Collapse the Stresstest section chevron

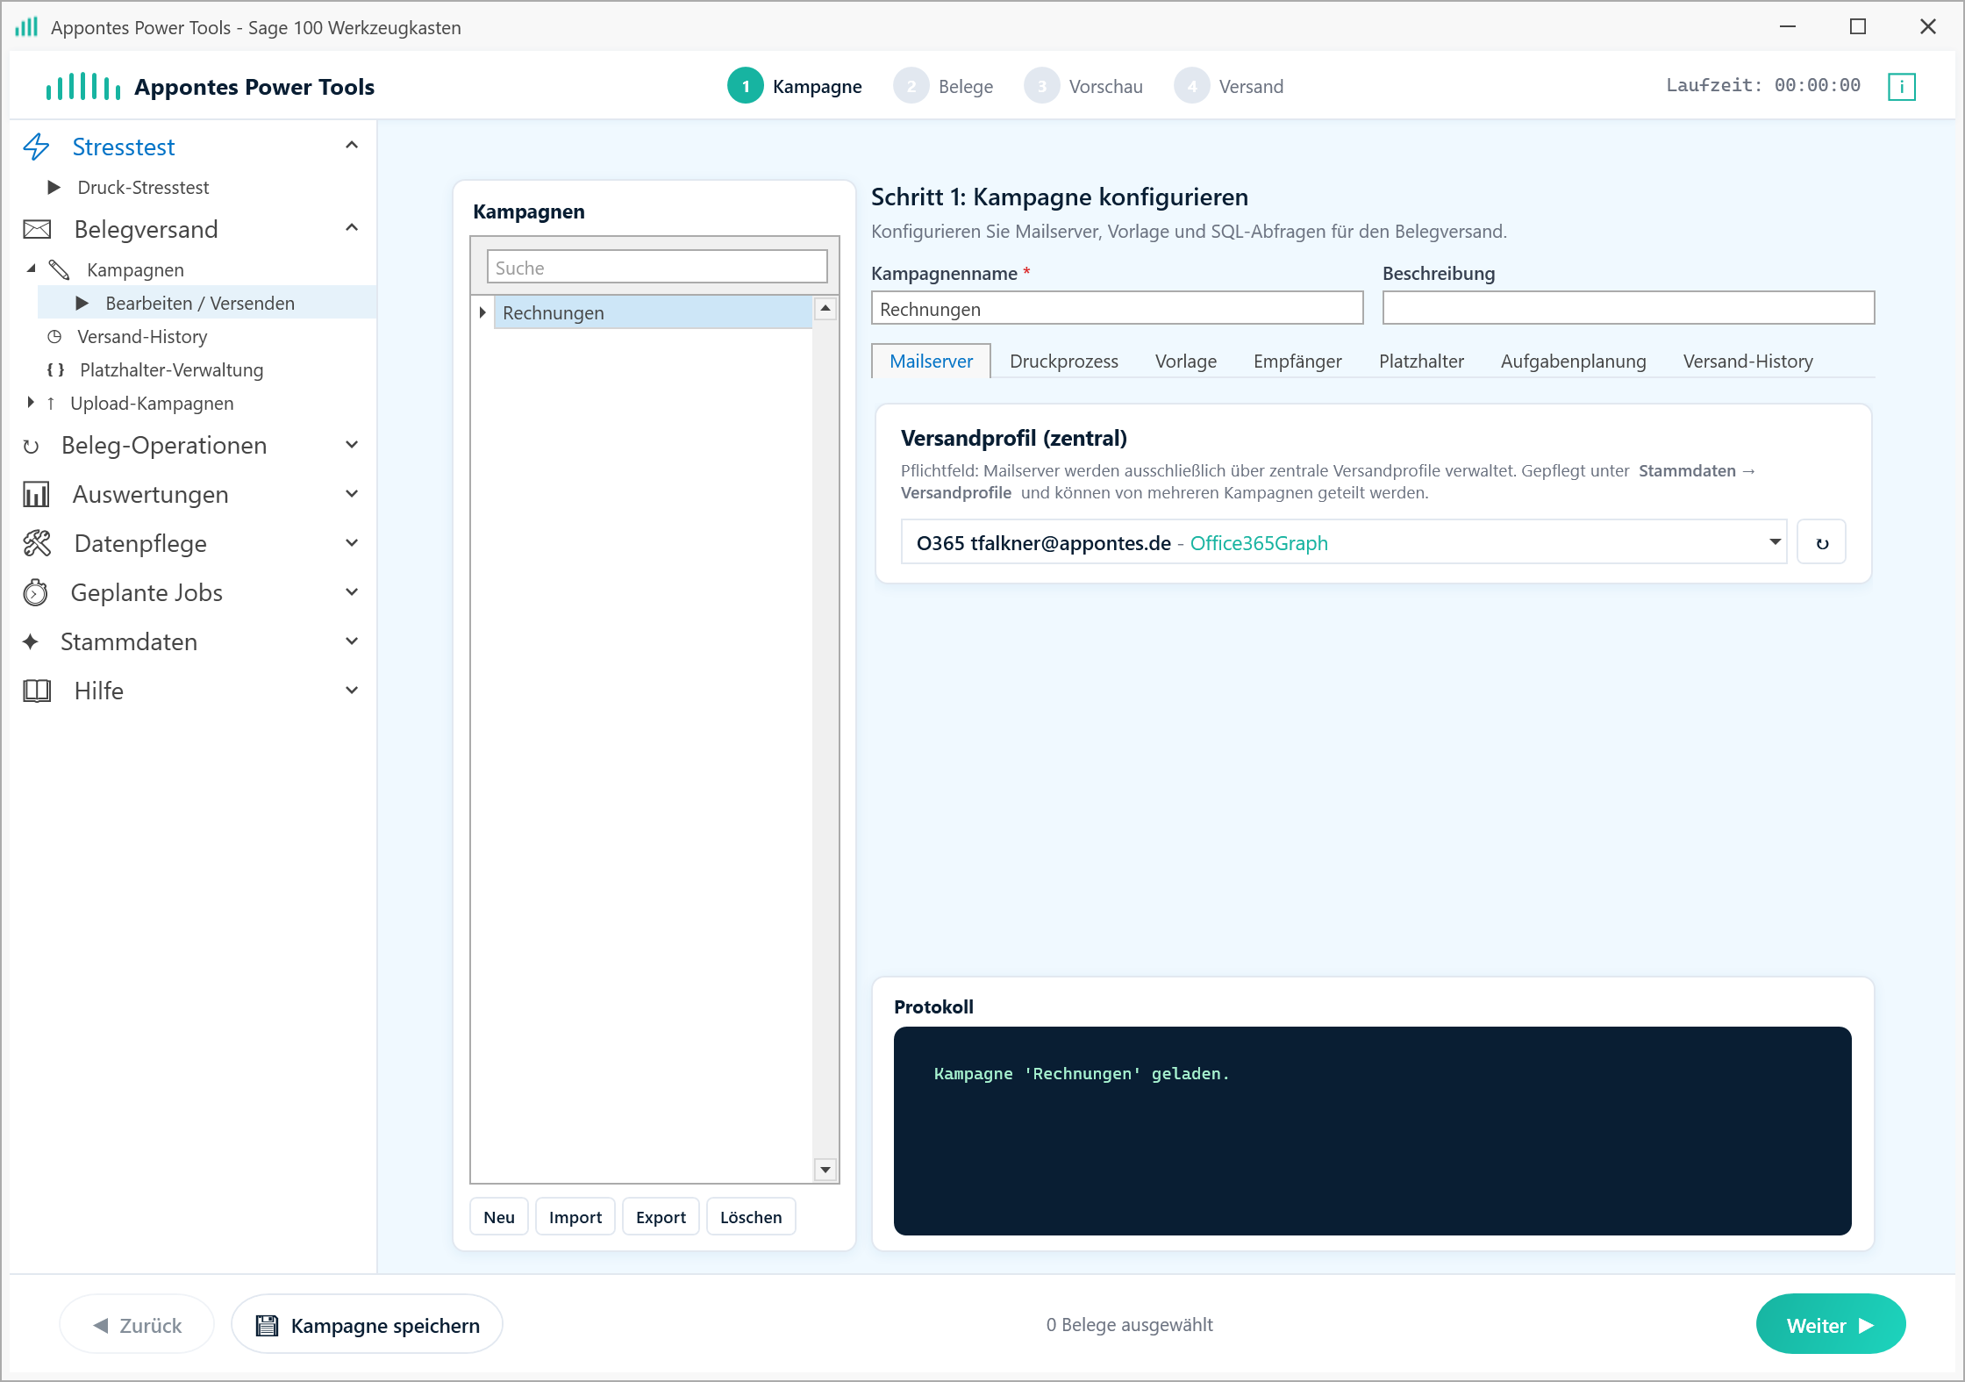(352, 146)
